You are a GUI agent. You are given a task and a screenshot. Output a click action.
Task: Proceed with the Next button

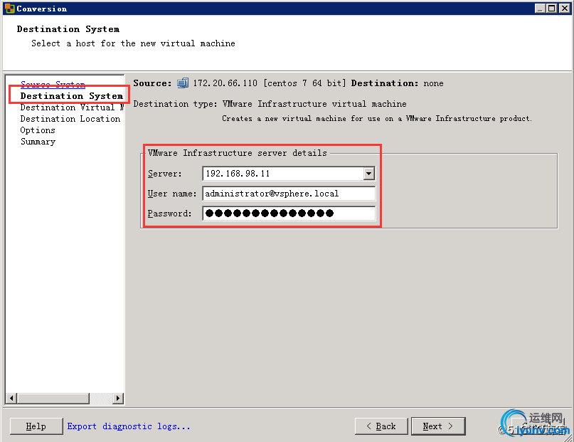coord(438,426)
